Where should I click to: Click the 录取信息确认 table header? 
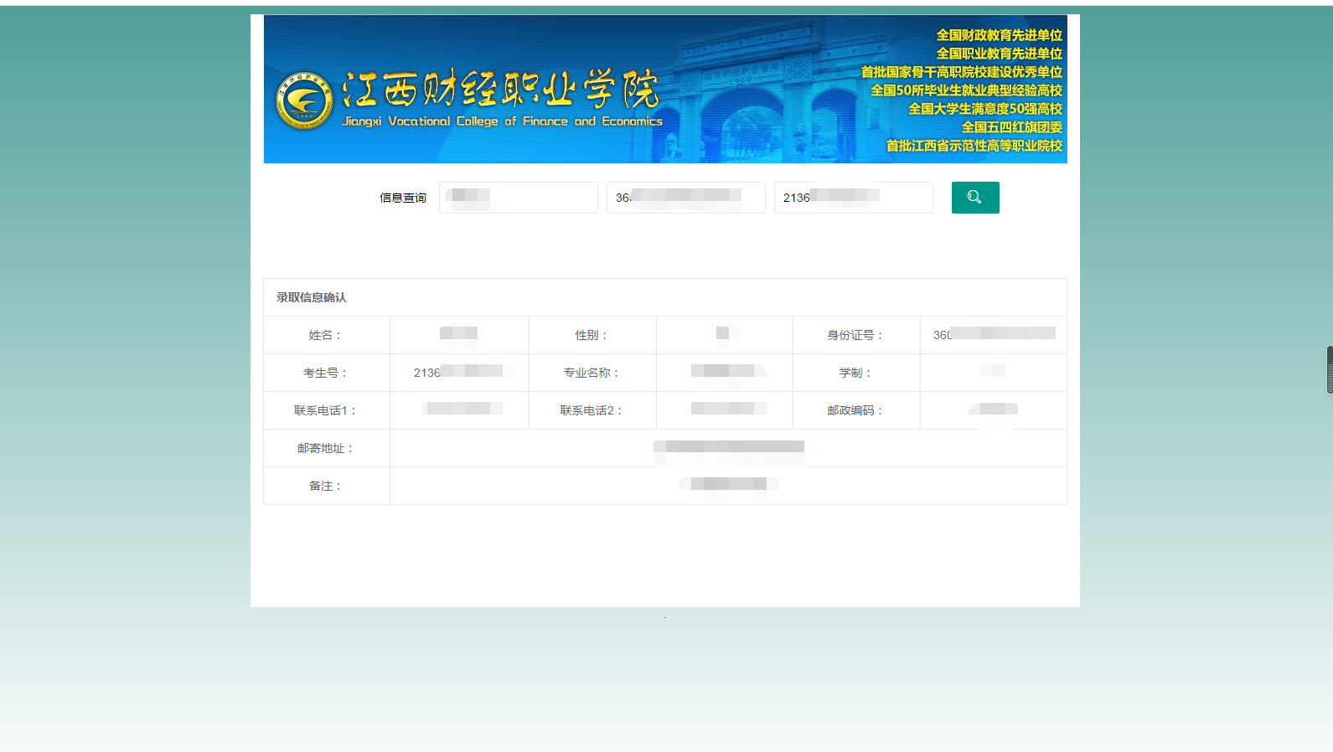pyautogui.click(x=312, y=297)
